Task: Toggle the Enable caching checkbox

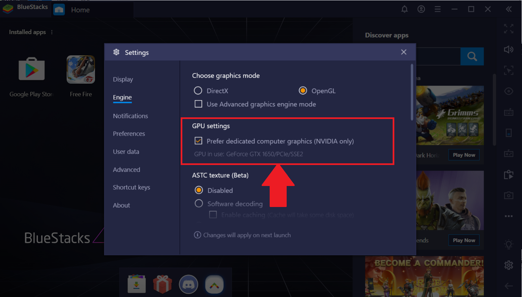Action: pyautogui.click(x=213, y=215)
